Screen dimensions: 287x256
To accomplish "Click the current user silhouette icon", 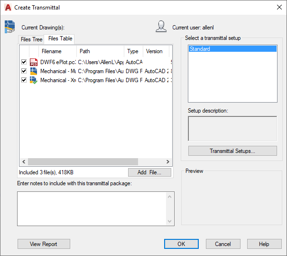I will click(x=161, y=27).
